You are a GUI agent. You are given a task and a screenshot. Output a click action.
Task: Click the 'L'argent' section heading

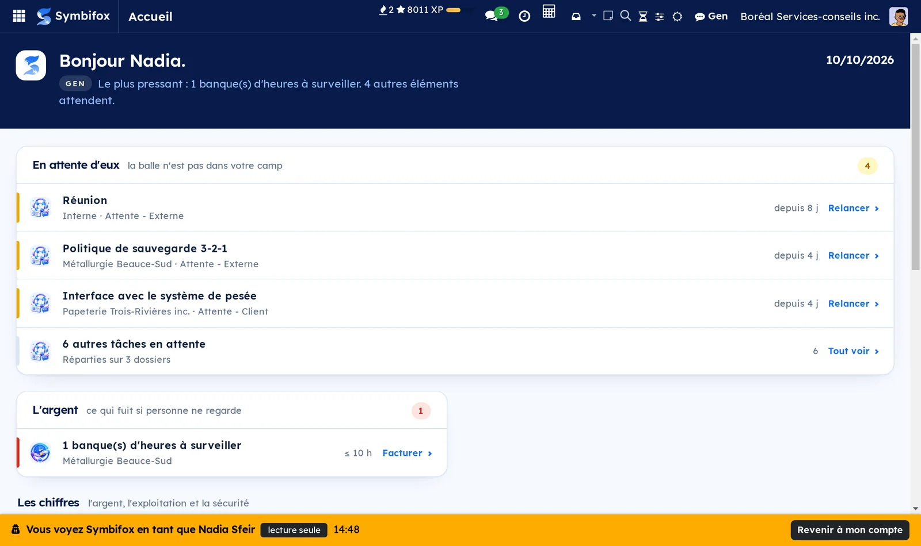(x=55, y=410)
